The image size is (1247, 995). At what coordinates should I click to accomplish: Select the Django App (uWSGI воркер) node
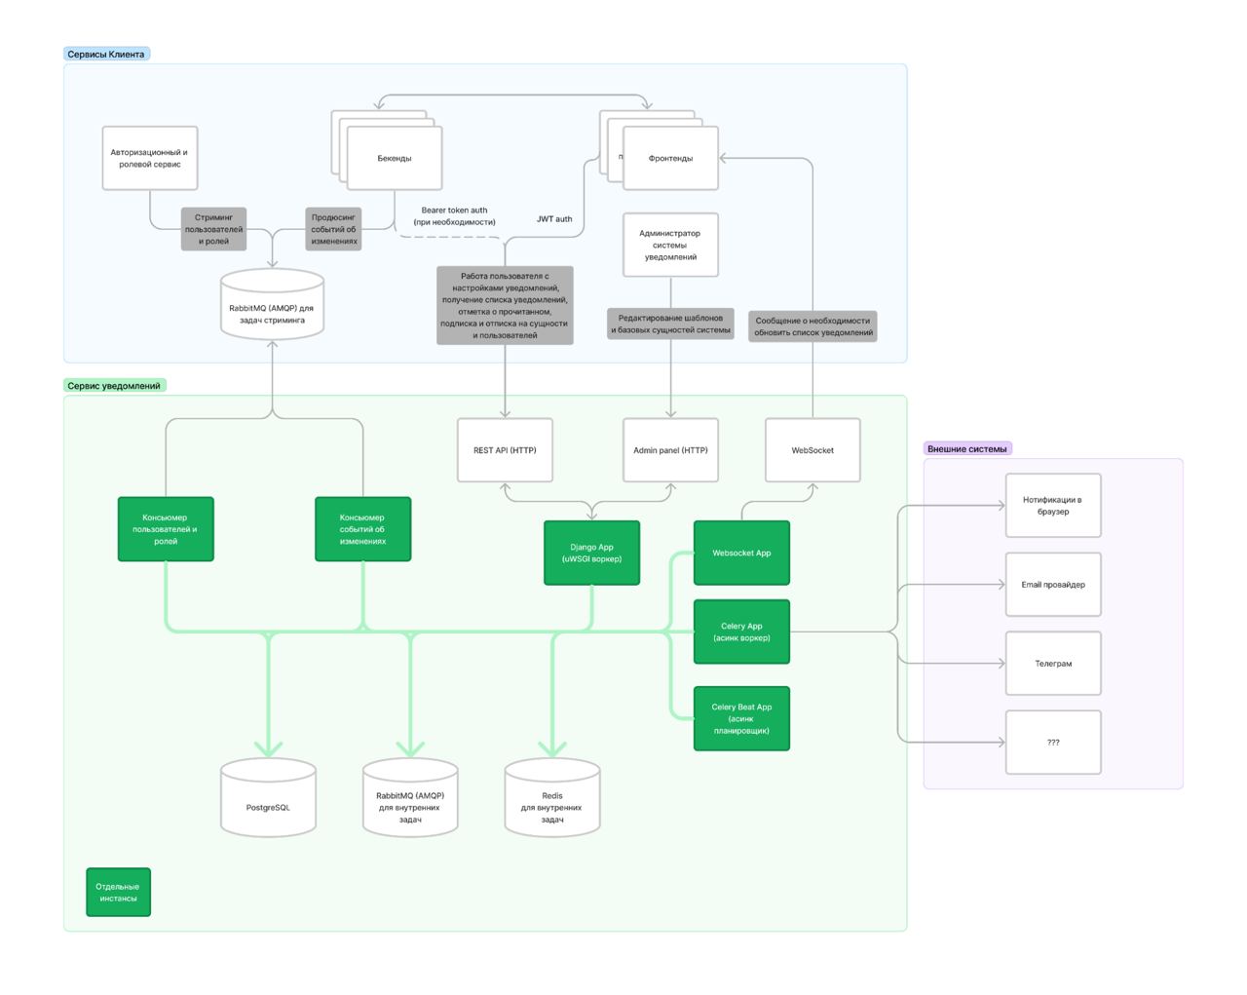(x=592, y=553)
